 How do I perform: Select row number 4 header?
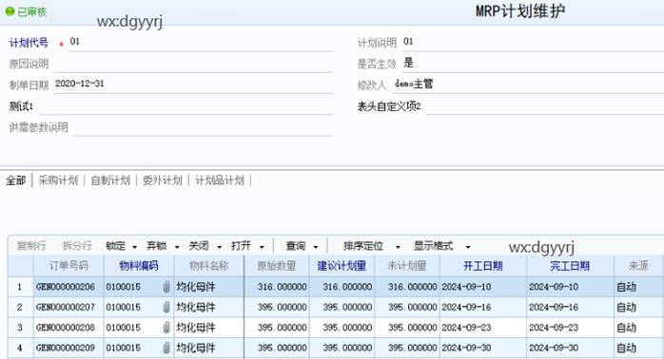pos(20,348)
